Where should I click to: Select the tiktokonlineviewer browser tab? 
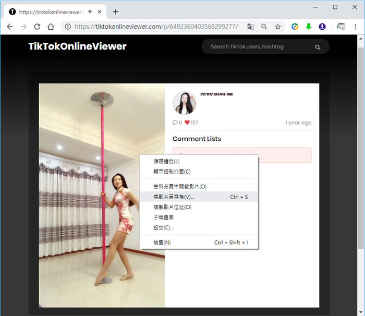point(54,11)
